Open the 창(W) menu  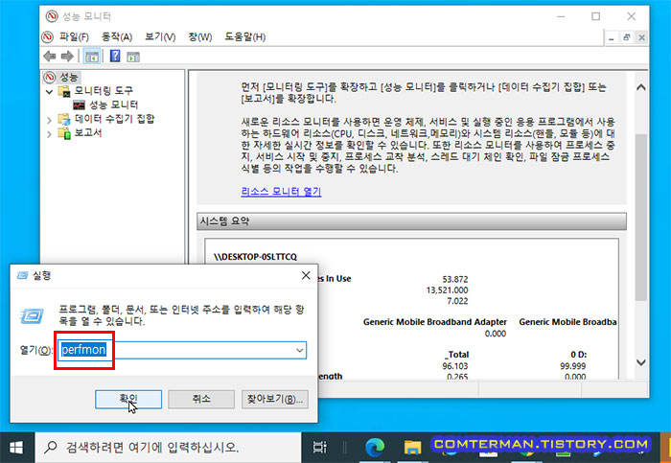point(200,37)
